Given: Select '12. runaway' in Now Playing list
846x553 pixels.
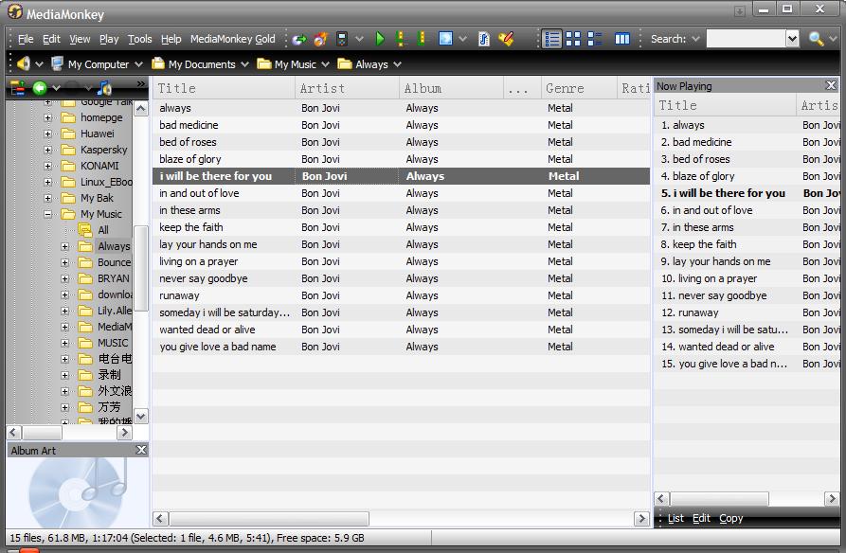Looking at the screenshot, I should (747, 312).
